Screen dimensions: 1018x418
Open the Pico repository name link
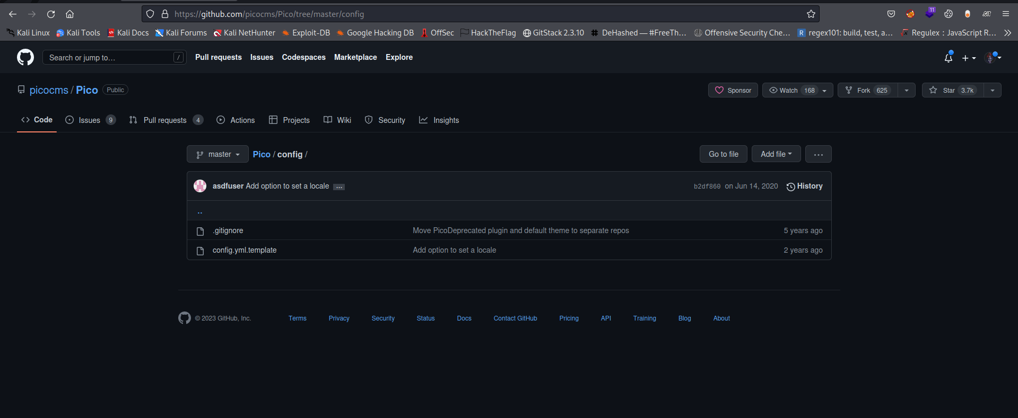[x=87, y=90]
